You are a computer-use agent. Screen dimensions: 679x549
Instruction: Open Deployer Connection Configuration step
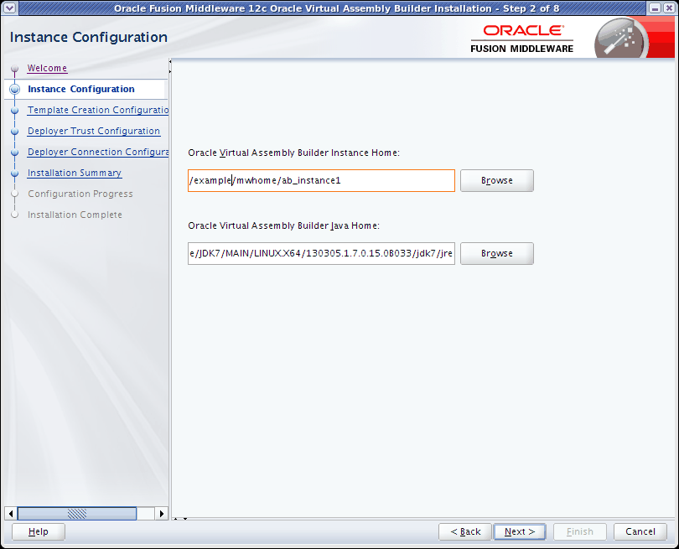pos(98,152)
